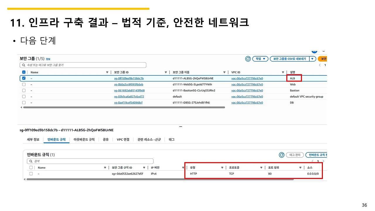Click the 유형 column sort arrow
375x211 pixels.
coord(222,167)
